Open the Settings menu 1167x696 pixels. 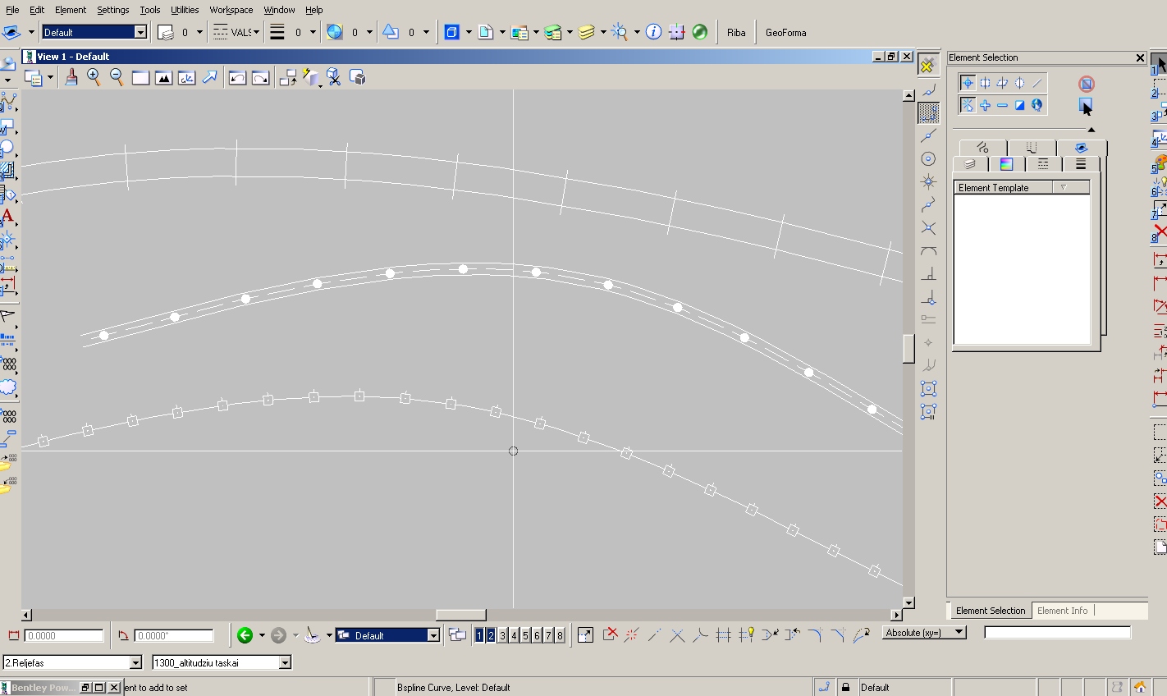pos(112,10)
